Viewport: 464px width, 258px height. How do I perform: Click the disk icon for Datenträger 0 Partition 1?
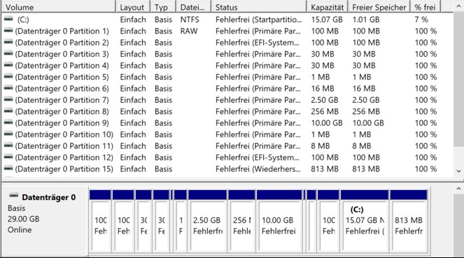8,31
